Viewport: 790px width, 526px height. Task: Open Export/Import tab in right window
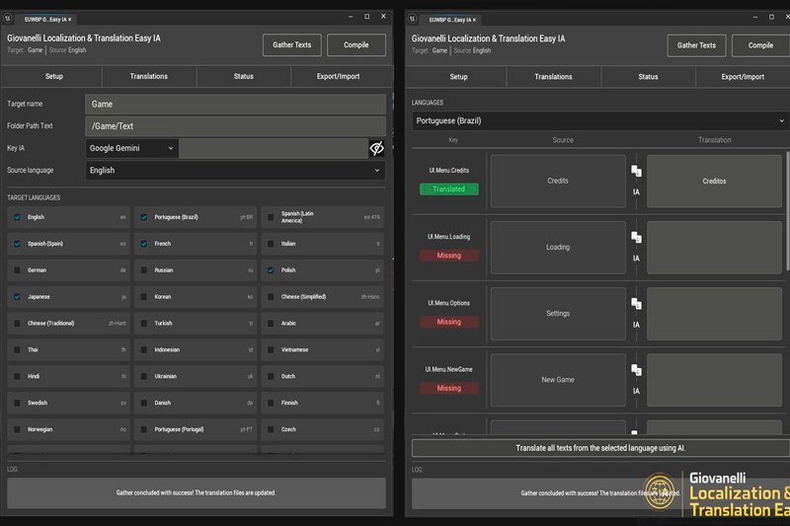tap(743, 77)
